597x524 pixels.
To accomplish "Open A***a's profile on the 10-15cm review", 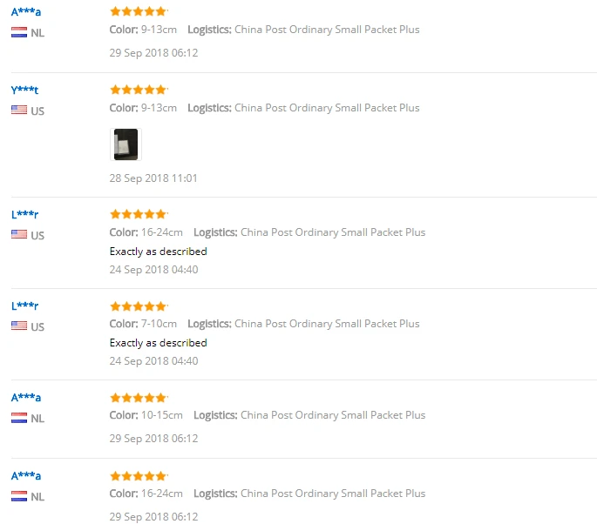I will (x=26, y=397).
